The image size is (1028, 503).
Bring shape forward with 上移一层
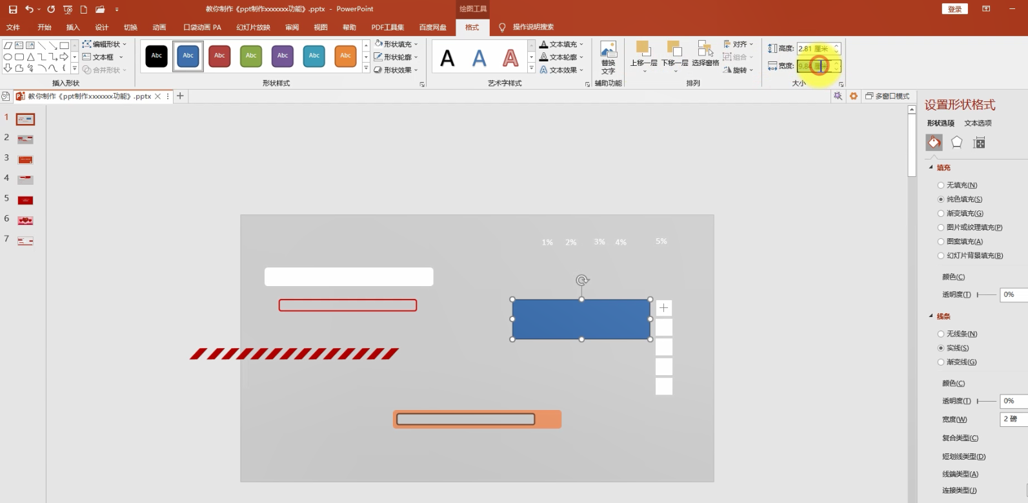tap(643, 56)
